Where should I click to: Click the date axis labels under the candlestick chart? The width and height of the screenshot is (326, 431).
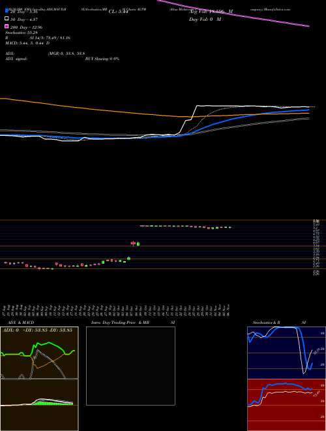coord(117,310)
